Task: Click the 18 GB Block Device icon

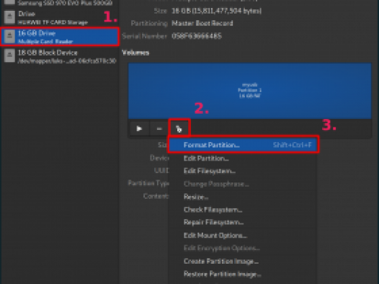Action: [9, 56]
